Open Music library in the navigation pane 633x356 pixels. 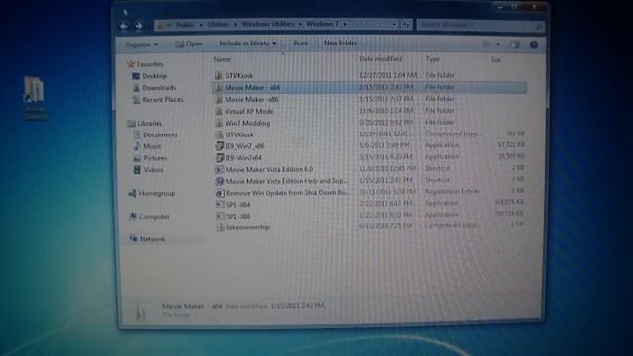(147, 146)
